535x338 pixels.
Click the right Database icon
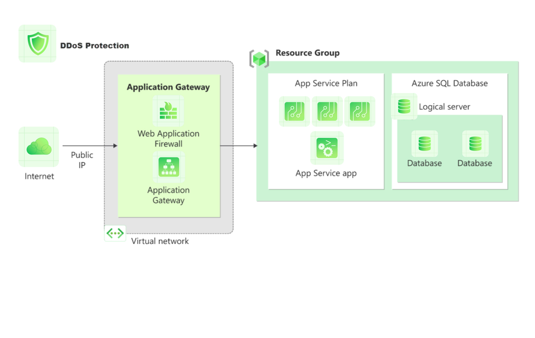[475, 144]
